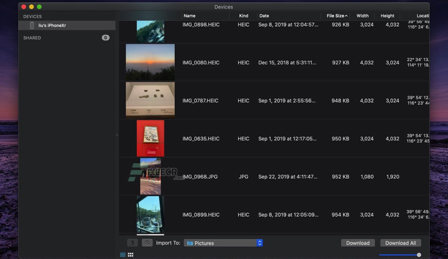
Task: Click file name IMG_0968.JPG
Action: click(x=200, y=177)
